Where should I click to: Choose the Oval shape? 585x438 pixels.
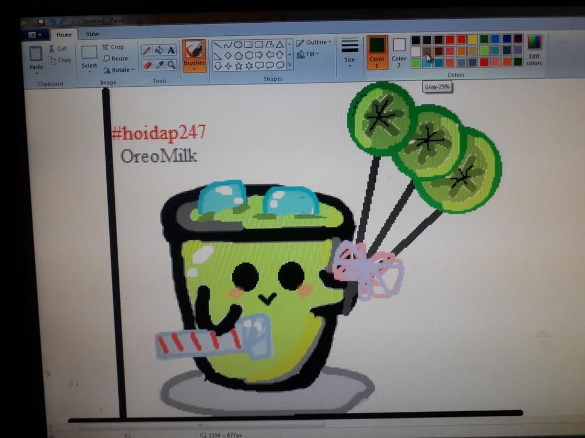click(238, 45)
